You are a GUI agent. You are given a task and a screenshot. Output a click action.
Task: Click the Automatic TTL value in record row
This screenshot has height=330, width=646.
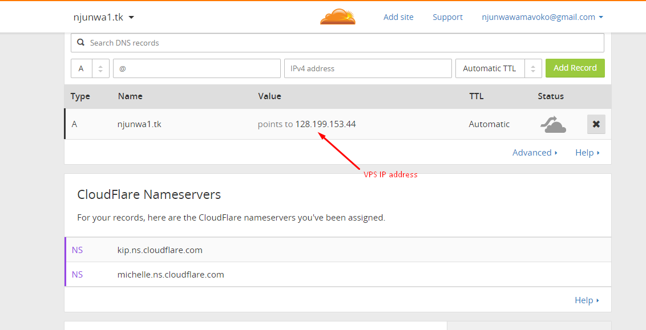[x=489, y=124]
